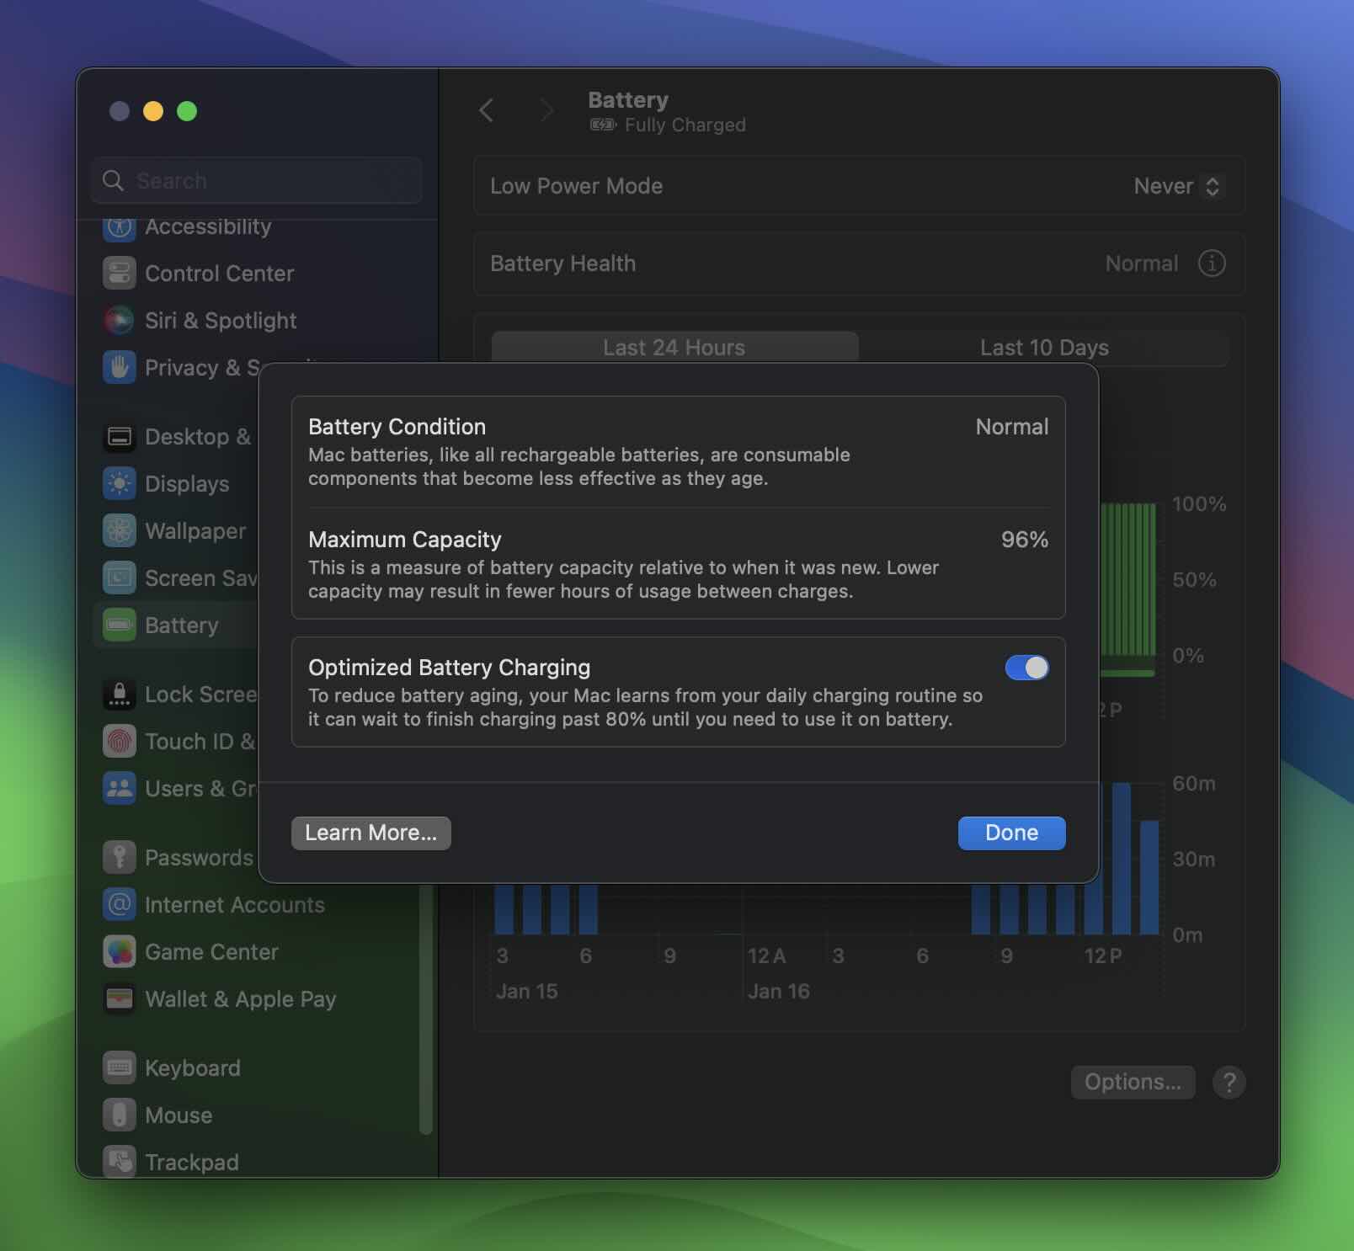Open Game Center settings
The image size is (1354, 1251).
pos(120,951)
